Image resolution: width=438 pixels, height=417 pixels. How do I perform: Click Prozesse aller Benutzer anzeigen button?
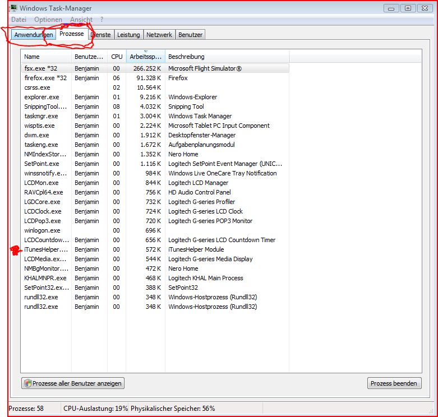[73, 383]
